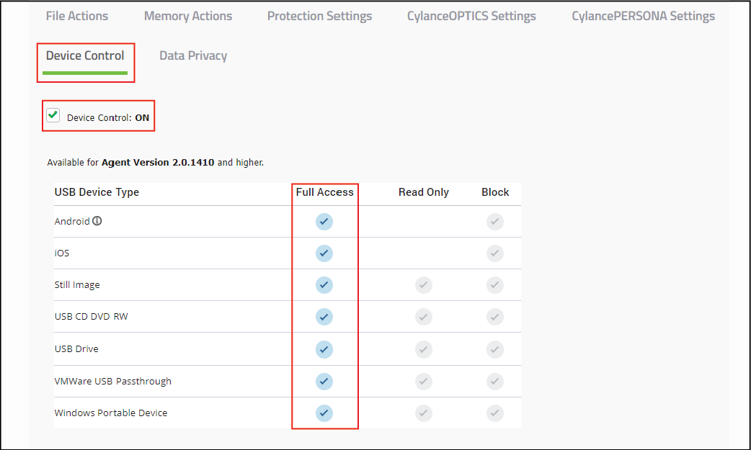Switch to the Data Privacy tab

193,56
